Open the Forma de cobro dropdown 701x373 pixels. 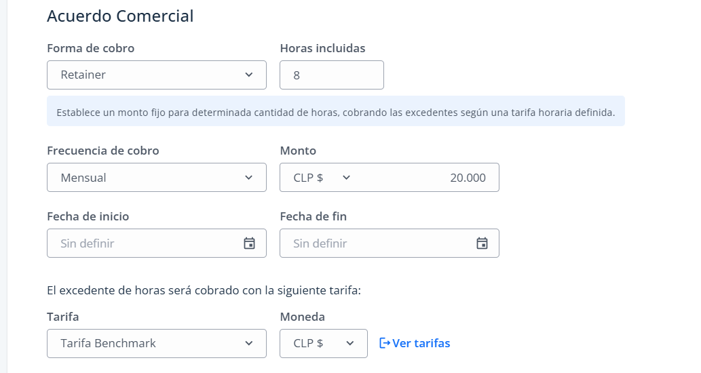point(157,75)
